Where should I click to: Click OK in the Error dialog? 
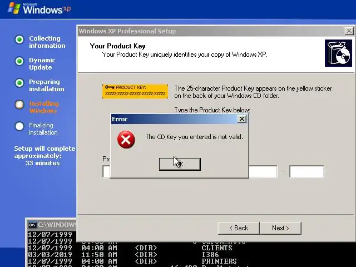point(180,164)
